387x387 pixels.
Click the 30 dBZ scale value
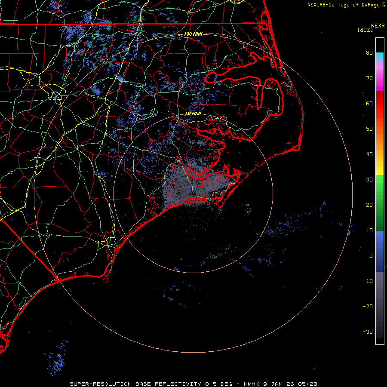click(x=369, y=180)
